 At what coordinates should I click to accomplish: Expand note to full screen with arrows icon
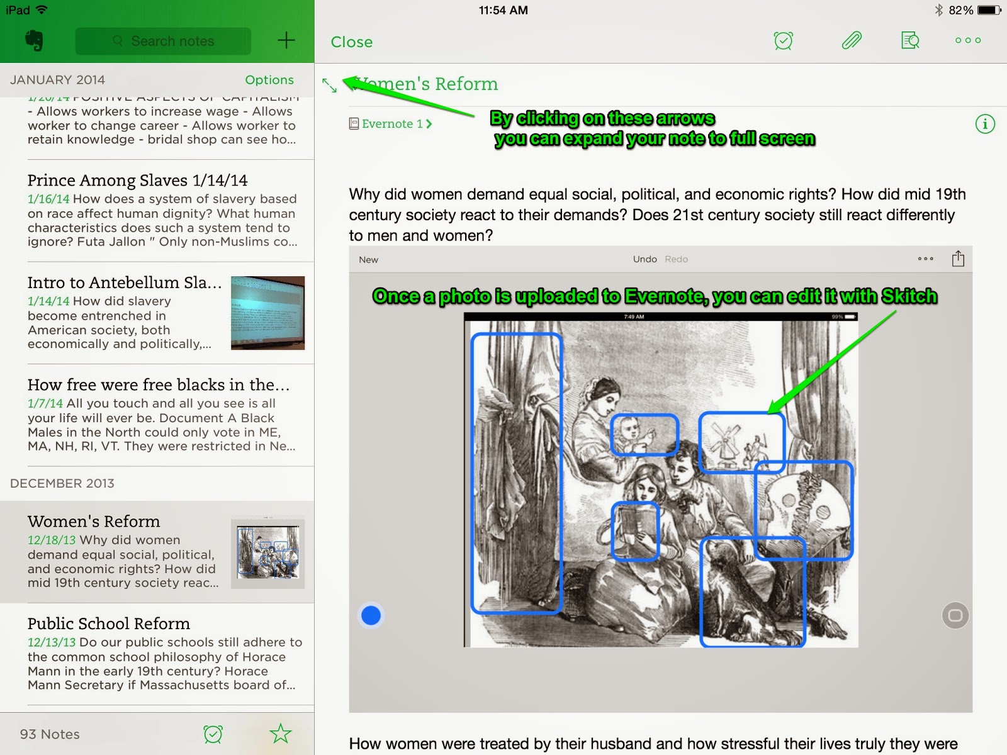tap(329, 85)
